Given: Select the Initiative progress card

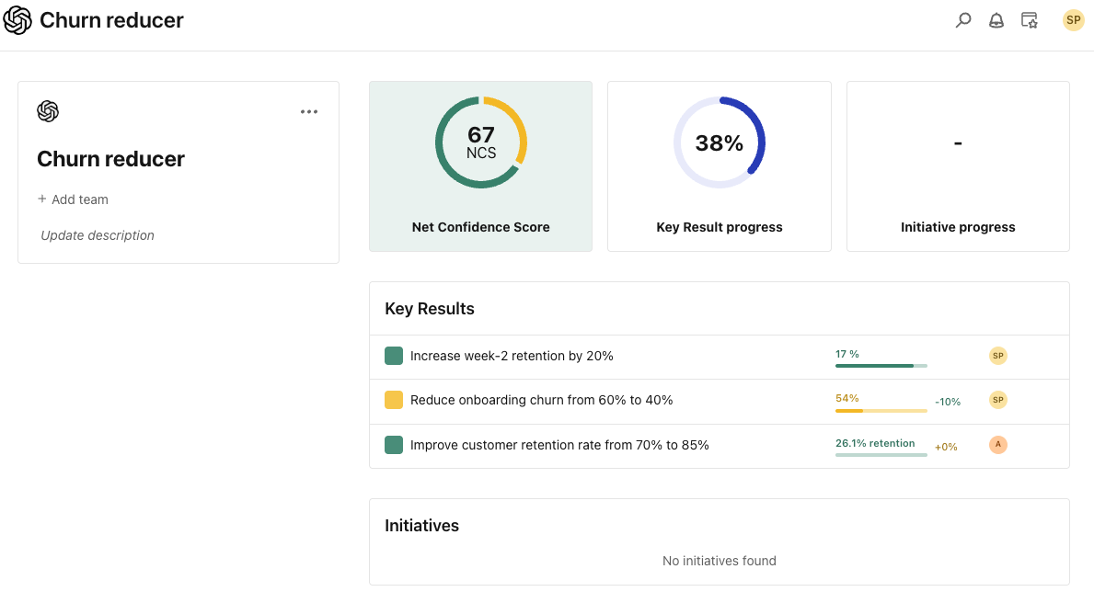Looking at the screenshot, I should pyautogui.click(x=958, y=165).
